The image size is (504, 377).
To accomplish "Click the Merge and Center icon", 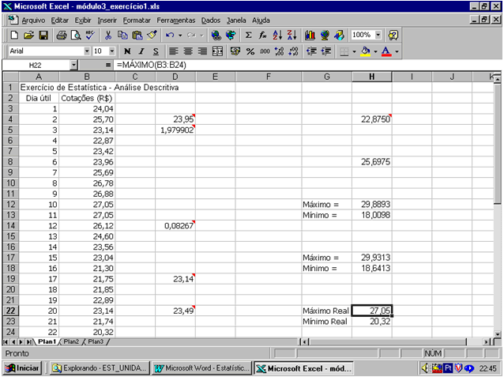I will (217, 51).
